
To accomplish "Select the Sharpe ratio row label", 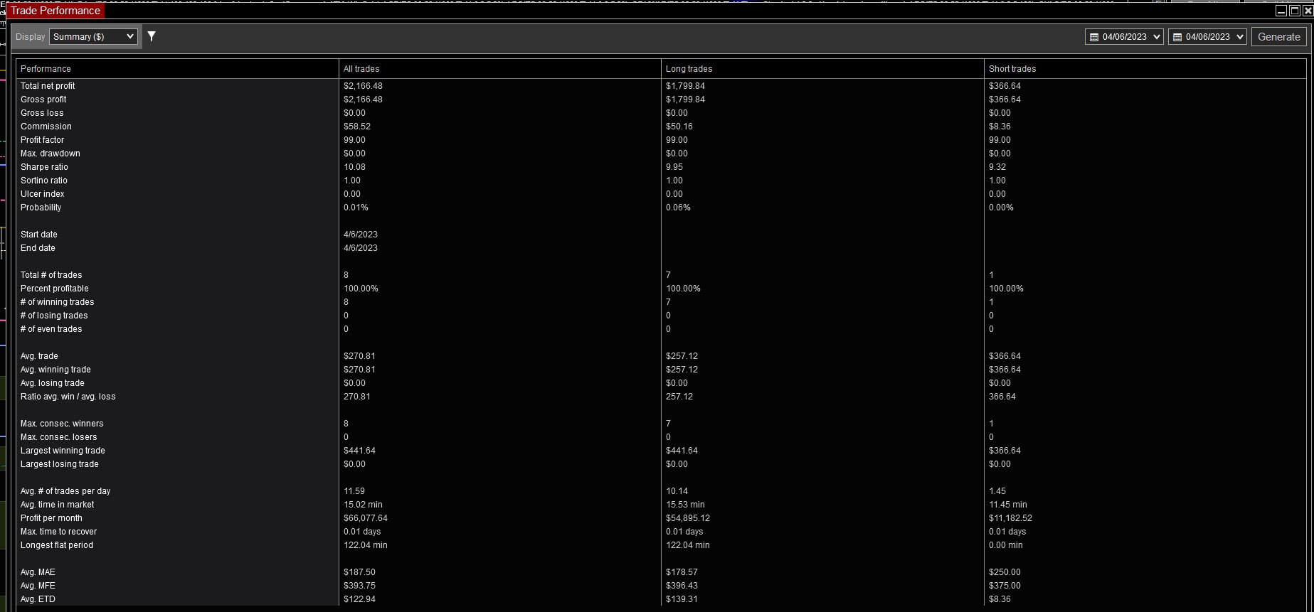I will (44, 167).
